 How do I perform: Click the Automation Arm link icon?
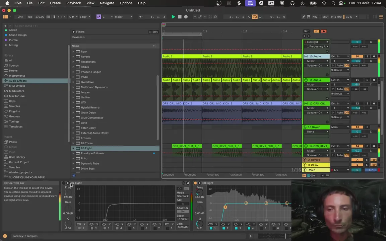[200, 17]
